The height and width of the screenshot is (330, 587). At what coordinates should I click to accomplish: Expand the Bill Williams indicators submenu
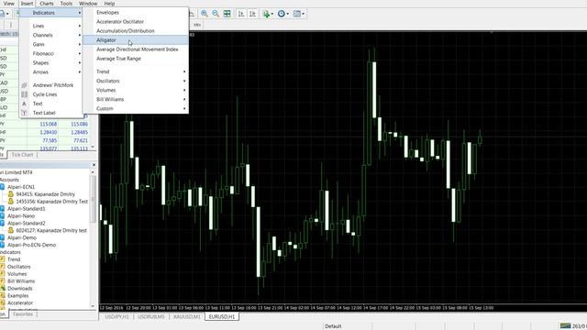136,99
